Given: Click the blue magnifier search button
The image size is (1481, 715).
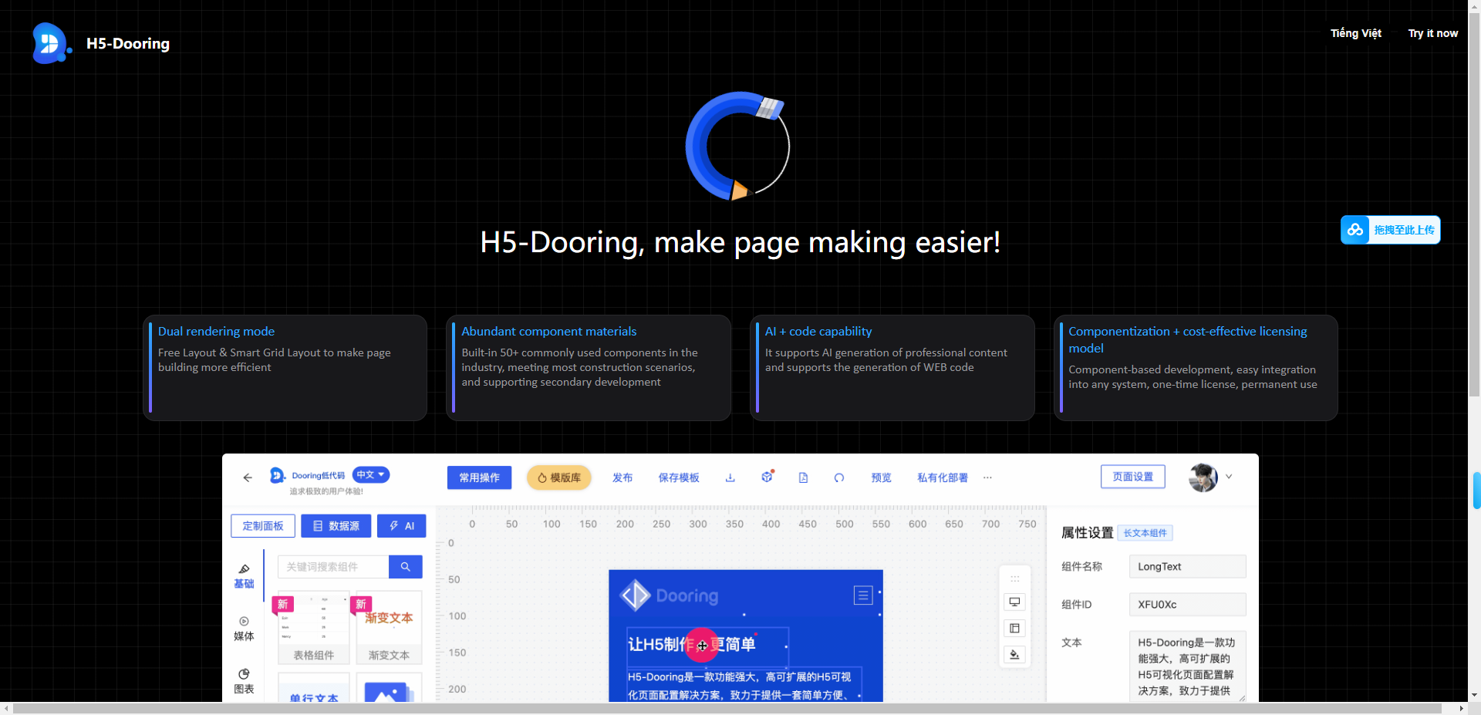Looking at the screenshot, I should pyautogui.click(x=406, y=566).
